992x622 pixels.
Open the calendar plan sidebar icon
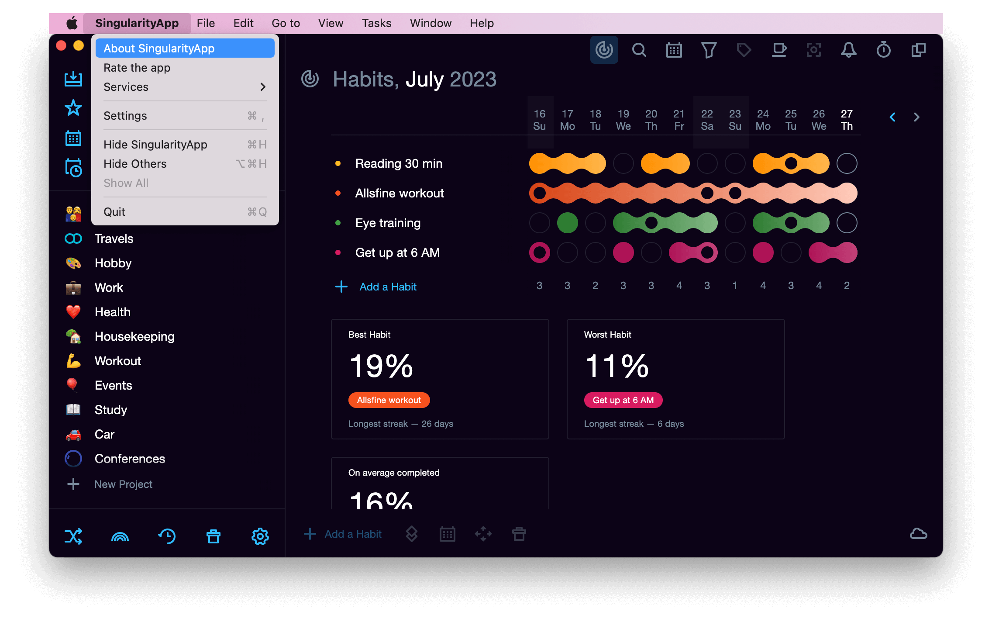click(x=73, y=138)
